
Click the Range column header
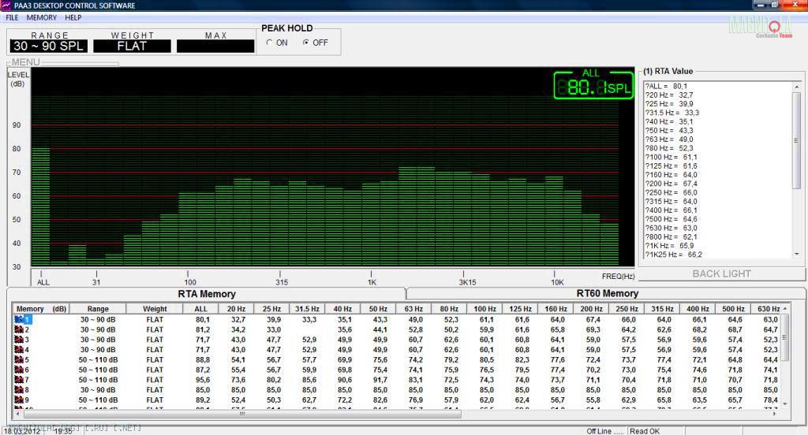(x=98, y=309)
